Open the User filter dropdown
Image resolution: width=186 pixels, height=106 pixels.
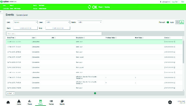pyautogui.click(x=58, y=22)
